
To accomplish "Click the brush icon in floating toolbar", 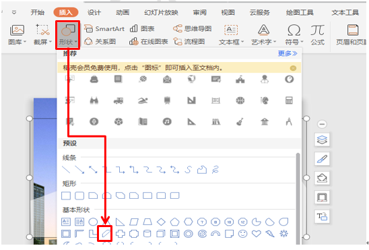I will point(322,159).
